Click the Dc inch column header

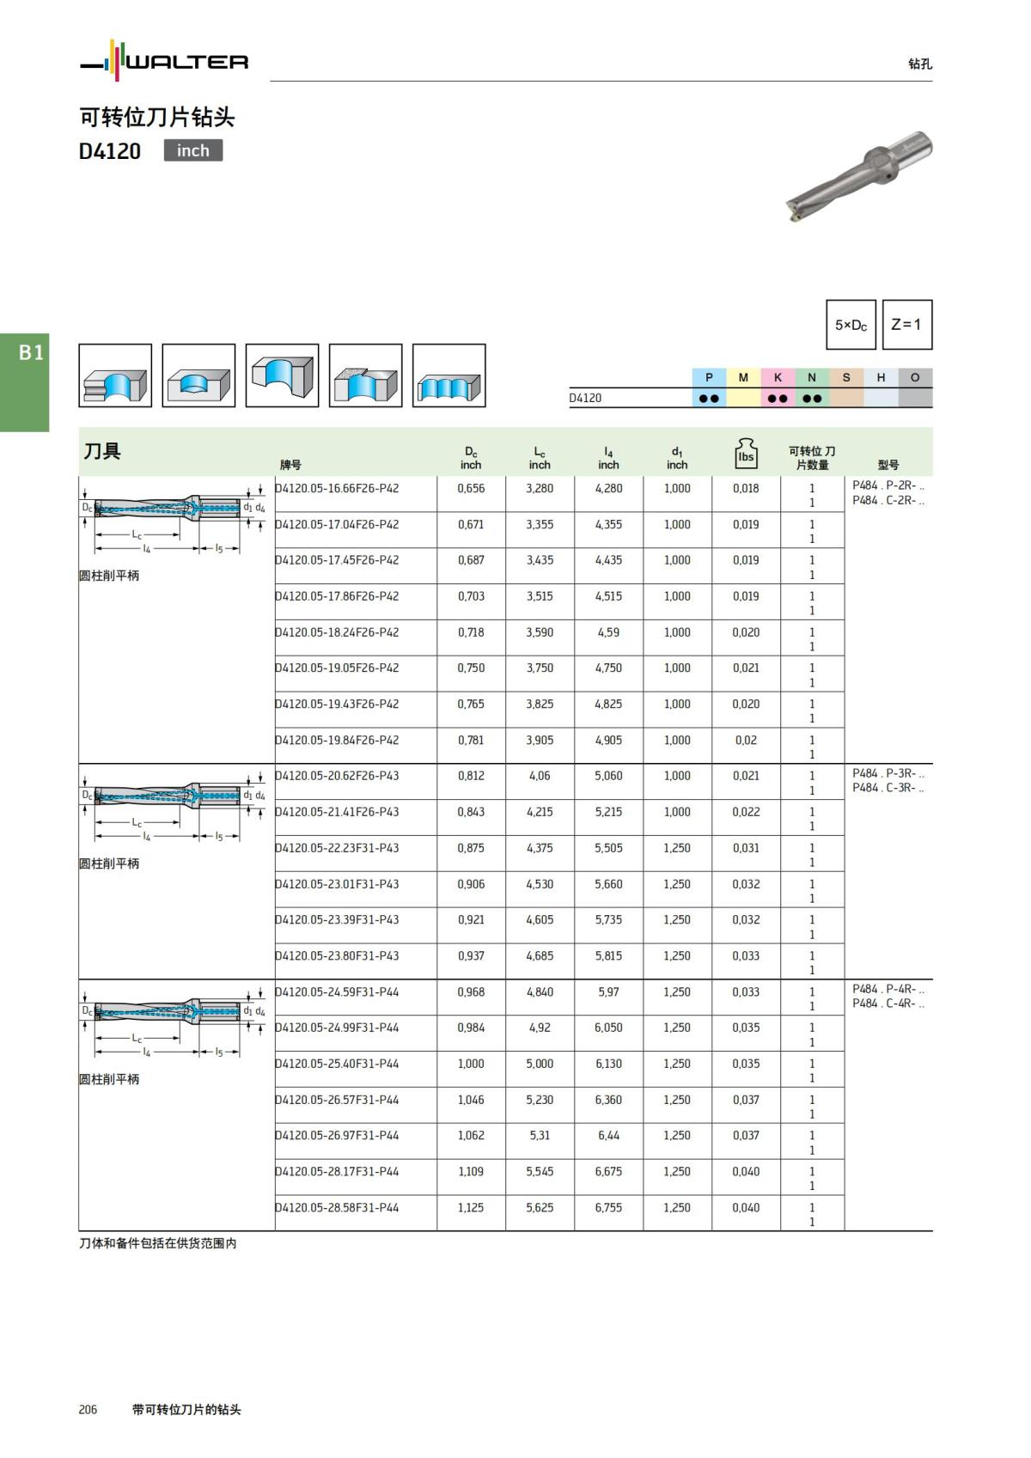click(471, 458)
